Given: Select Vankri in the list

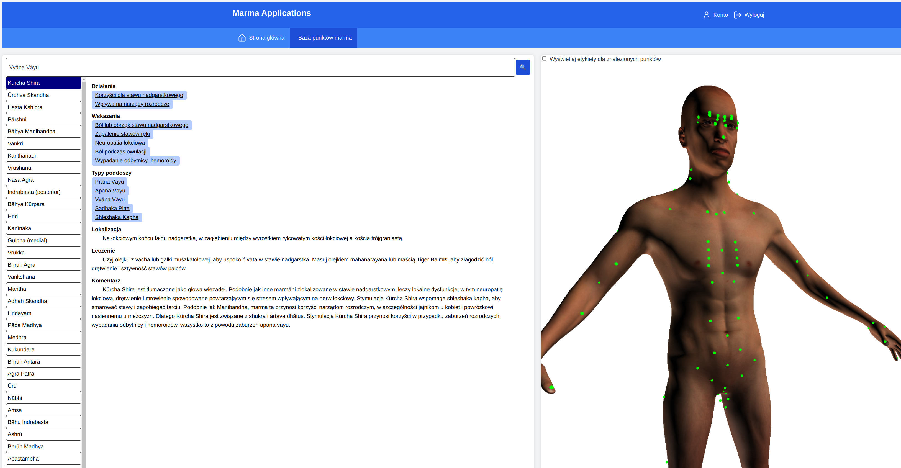Looking at the screenshot, I should [x=43, y=144].
